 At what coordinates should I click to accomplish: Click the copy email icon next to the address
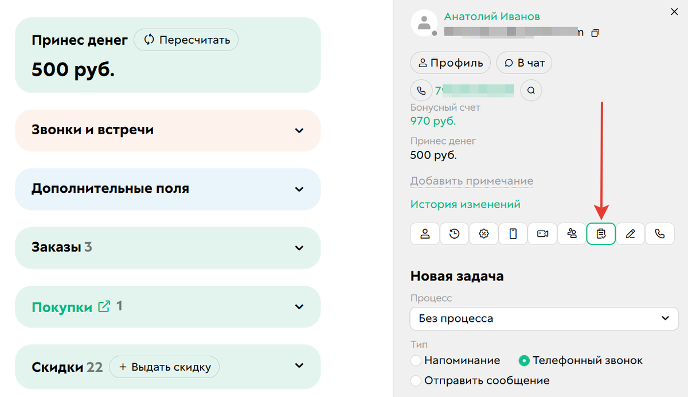coord(595,33)
